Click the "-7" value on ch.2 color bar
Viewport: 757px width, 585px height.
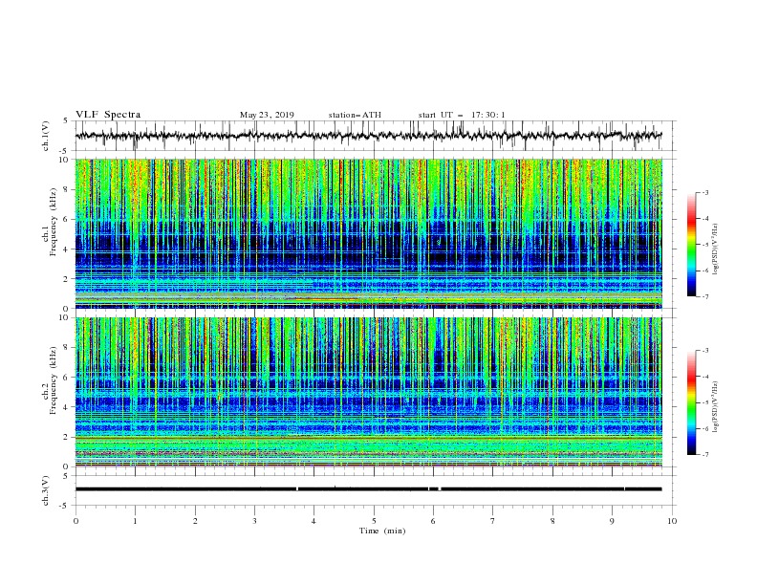(705, 455)
